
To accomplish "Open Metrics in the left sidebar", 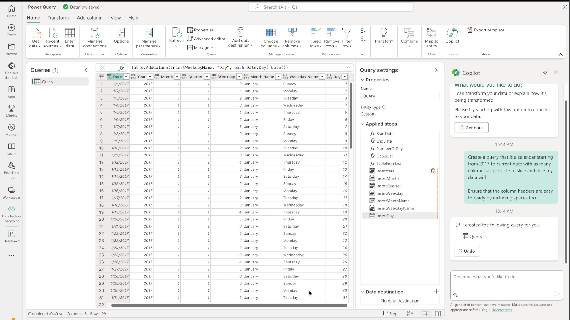I will point(12,111).
